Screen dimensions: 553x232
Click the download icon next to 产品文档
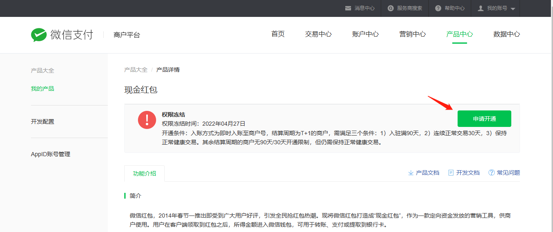click(411, 173)
